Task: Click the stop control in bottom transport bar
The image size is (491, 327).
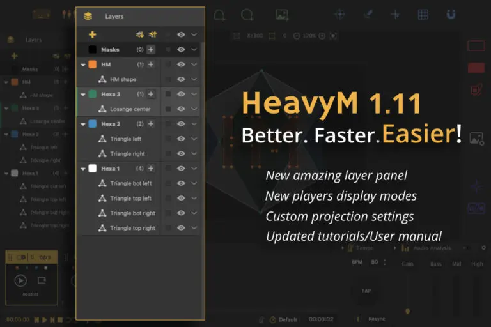Action: tap(60, 319)
